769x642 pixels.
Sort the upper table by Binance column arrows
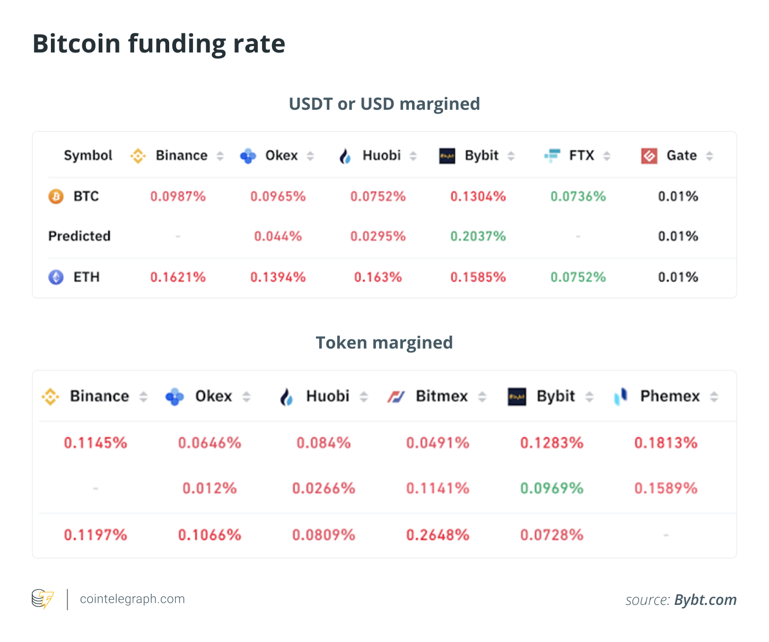pyautogui.click(x=220, y=156)
